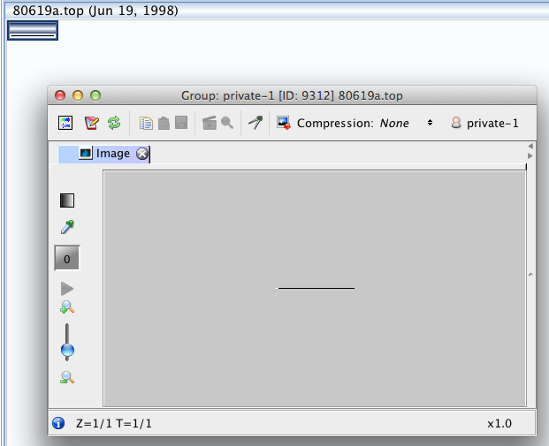Close the Image tab
549x446 pixels.
coord(142,154)
